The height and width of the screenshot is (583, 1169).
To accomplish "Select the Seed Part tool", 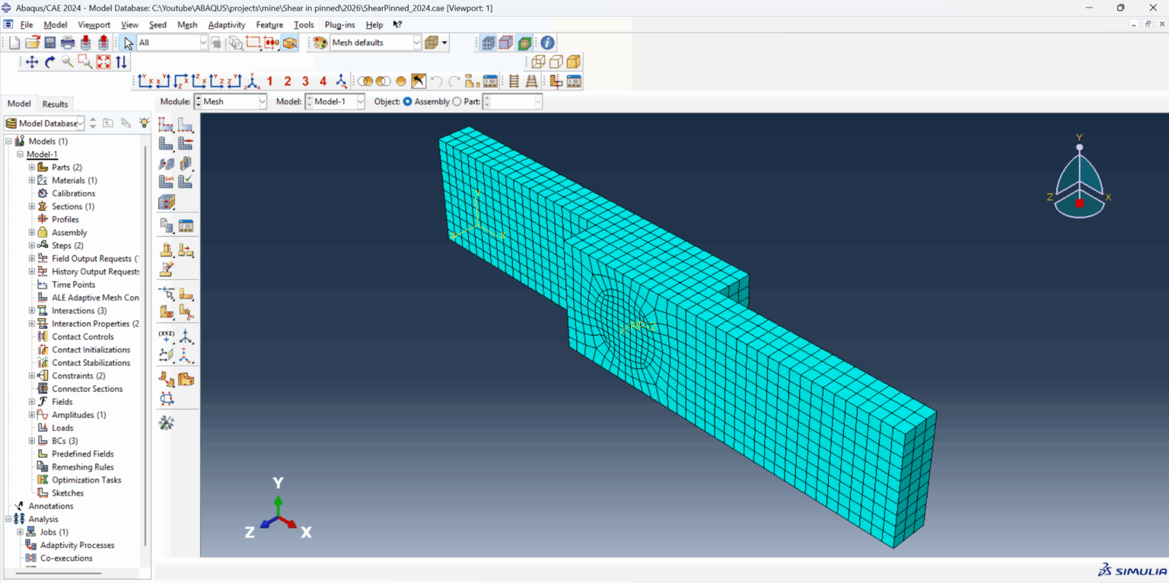I will [166, 123].
